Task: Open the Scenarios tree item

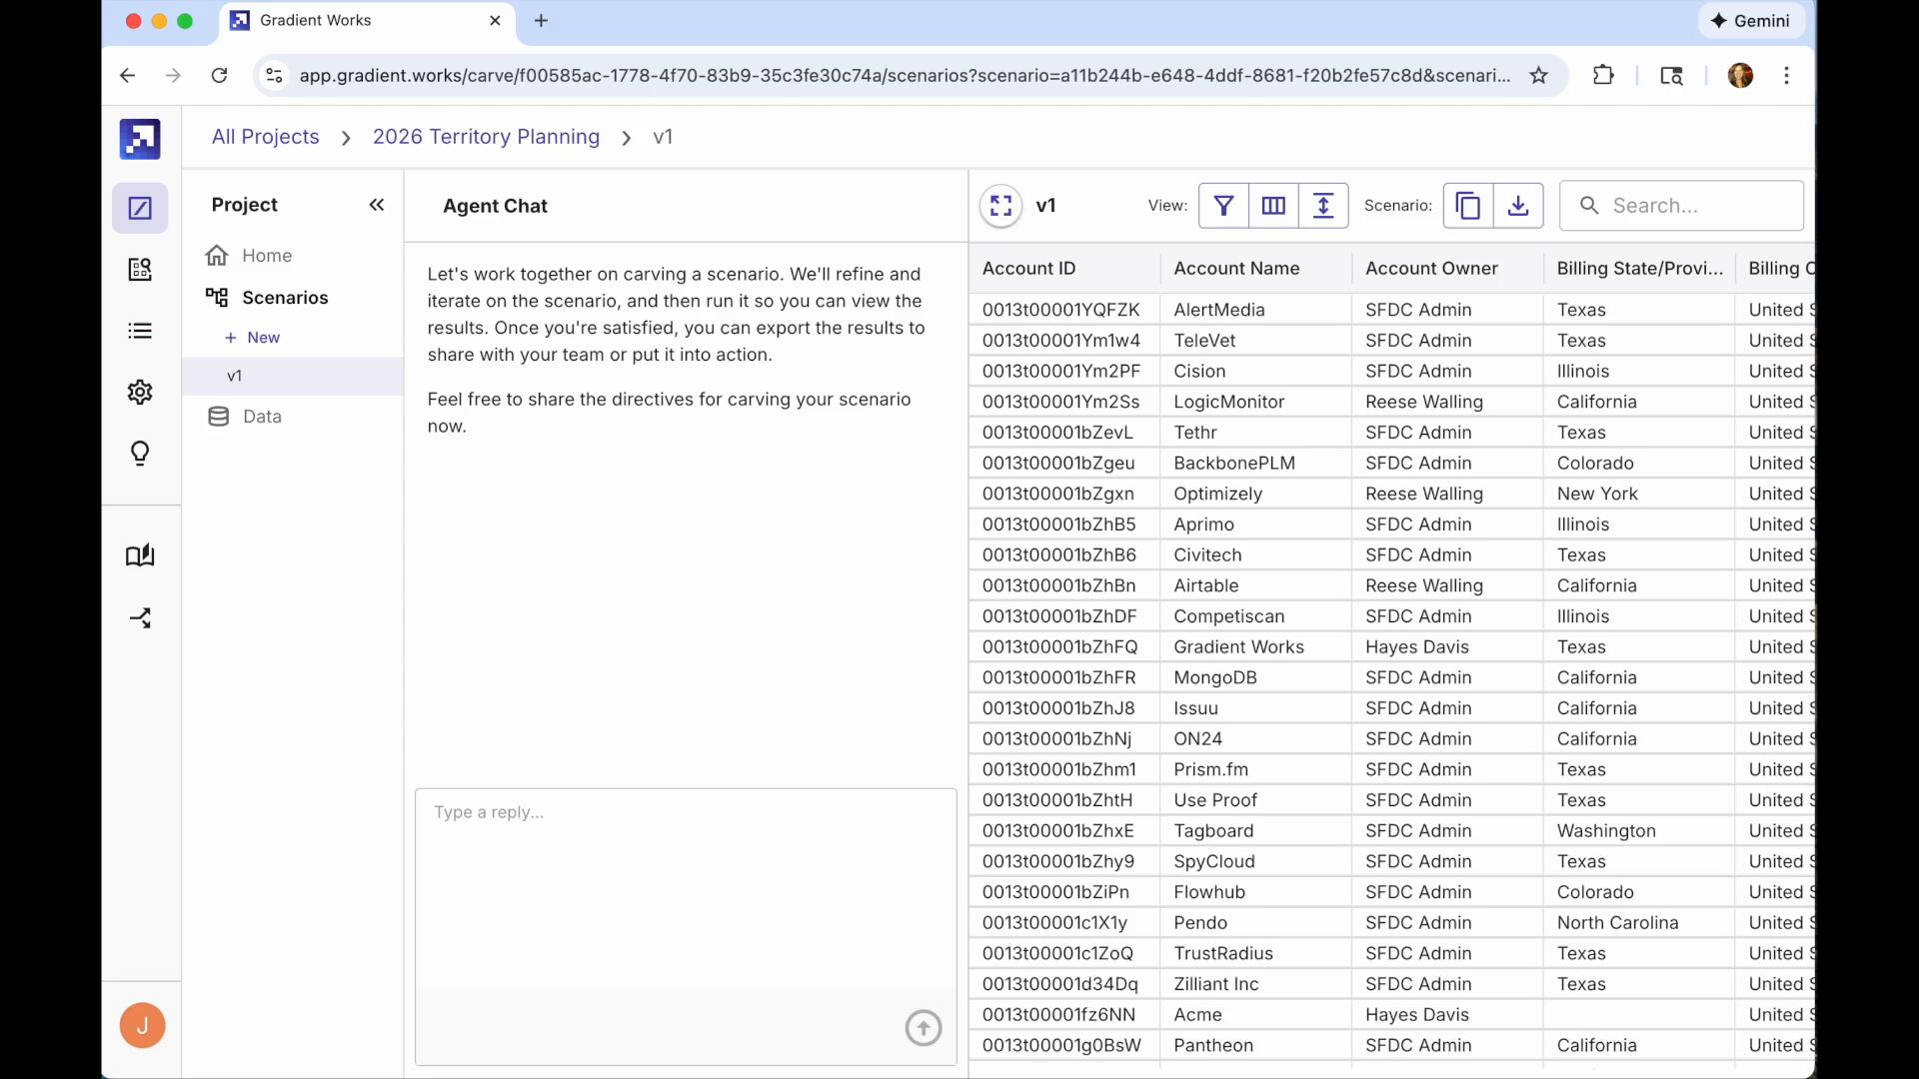Action: pyautogui.click(x=285, y=298)
